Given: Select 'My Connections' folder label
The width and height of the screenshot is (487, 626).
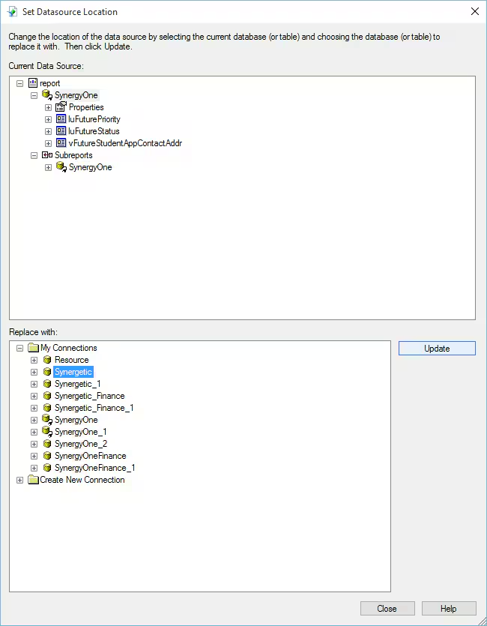Looking at the screenshot, I should point(69,348).
